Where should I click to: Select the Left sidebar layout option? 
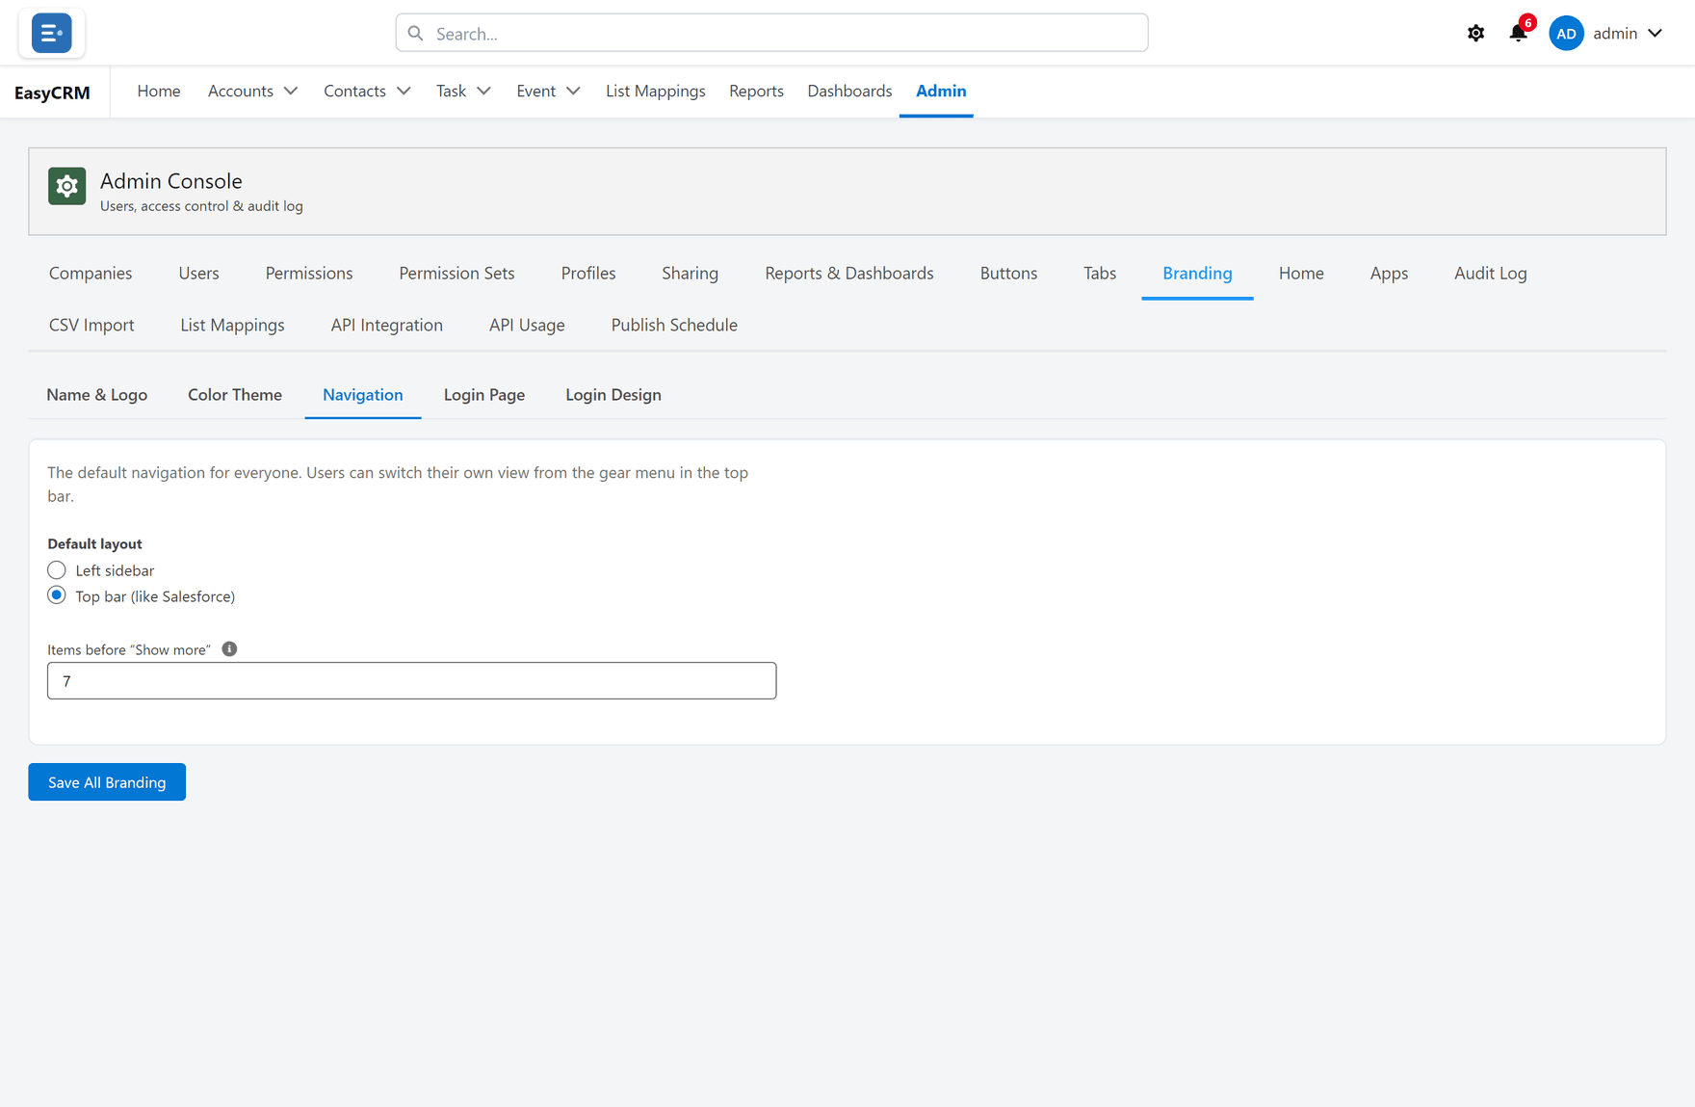pos(57,570)
